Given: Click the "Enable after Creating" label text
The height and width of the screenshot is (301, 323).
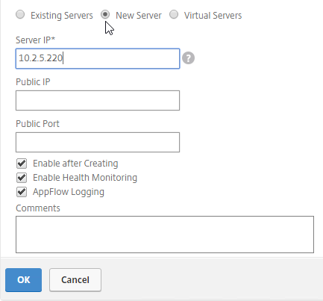Looking at the screenshot, I should [x=75, y=164].
